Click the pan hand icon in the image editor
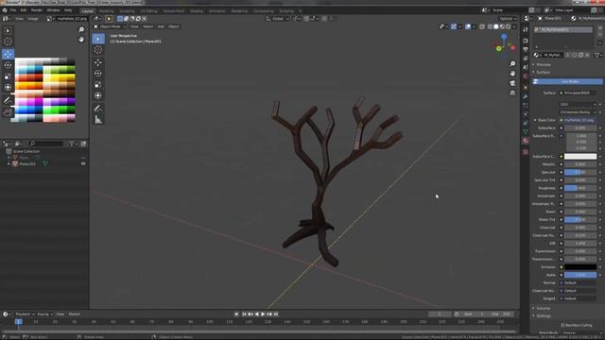This screenshot has height=340, width=605. coord(81,40)
